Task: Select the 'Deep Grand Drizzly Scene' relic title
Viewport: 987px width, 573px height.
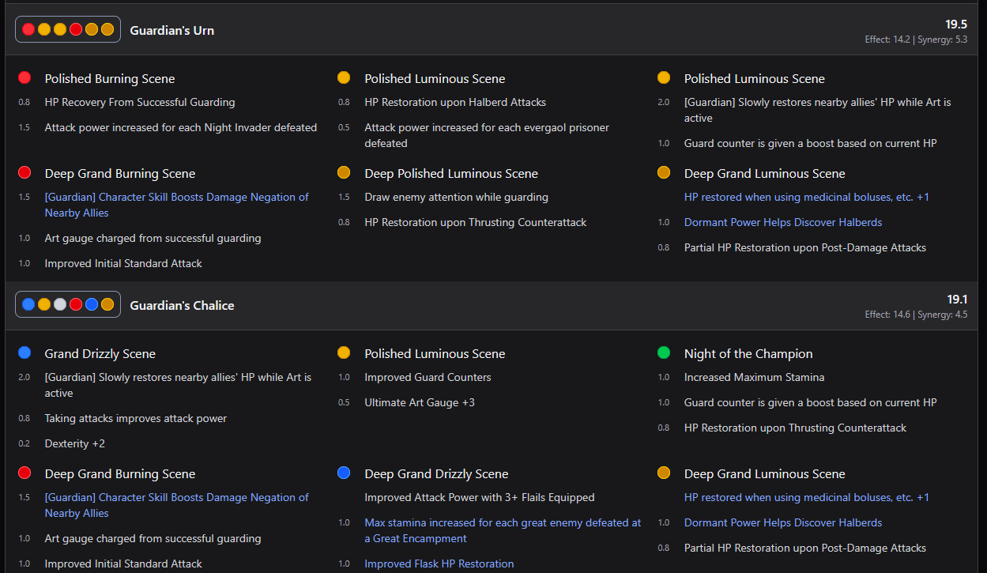Action: click(436, 473)
